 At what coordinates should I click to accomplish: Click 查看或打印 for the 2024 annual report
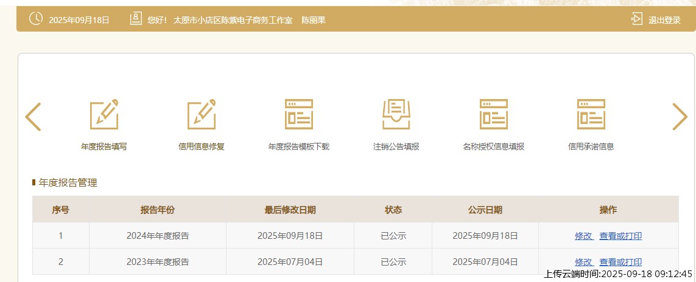click(620, 236)
